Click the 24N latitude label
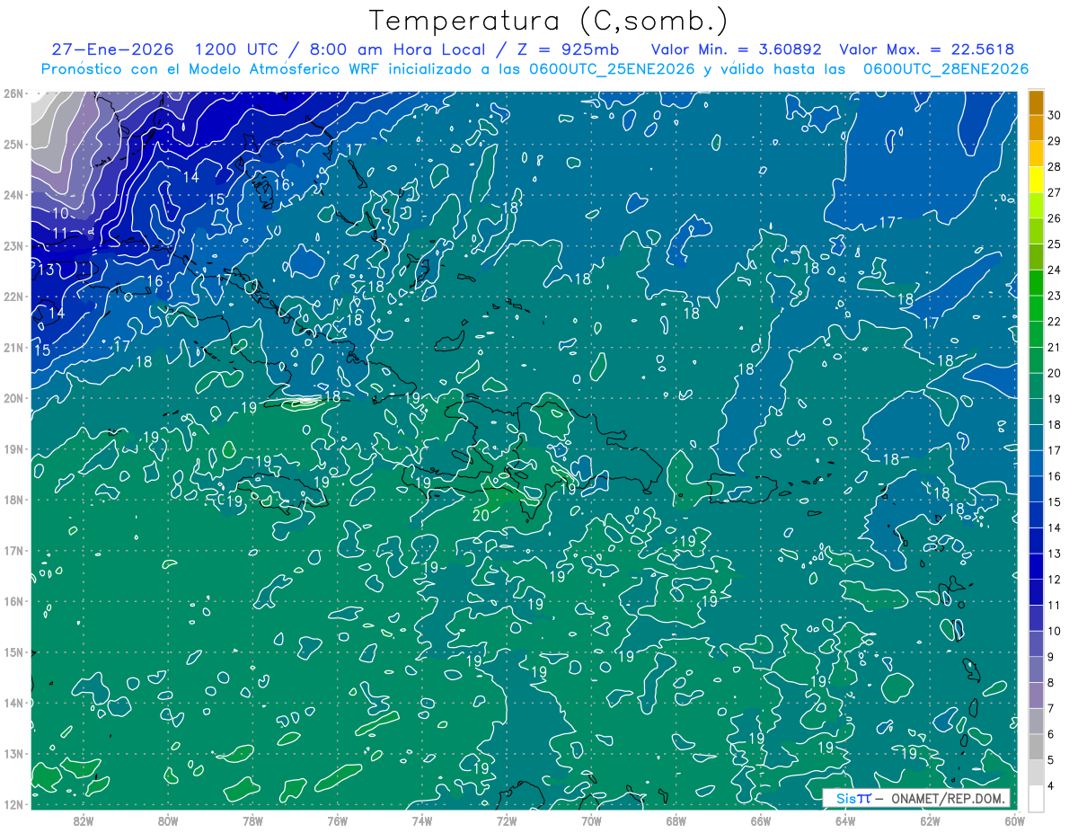Screen dimensions: 1078x833 click(x=13, y=194)
